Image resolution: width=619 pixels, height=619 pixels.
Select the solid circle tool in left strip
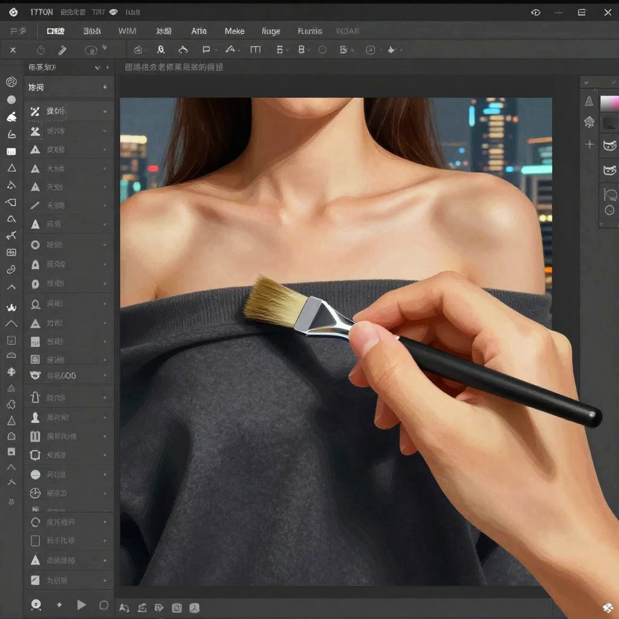coord(11,100)
